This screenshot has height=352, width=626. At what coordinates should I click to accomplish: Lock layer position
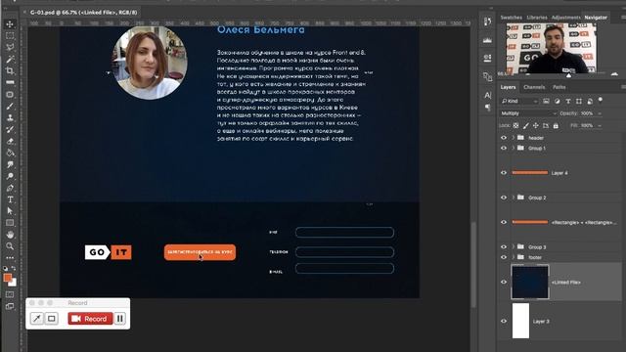[536, 126]
